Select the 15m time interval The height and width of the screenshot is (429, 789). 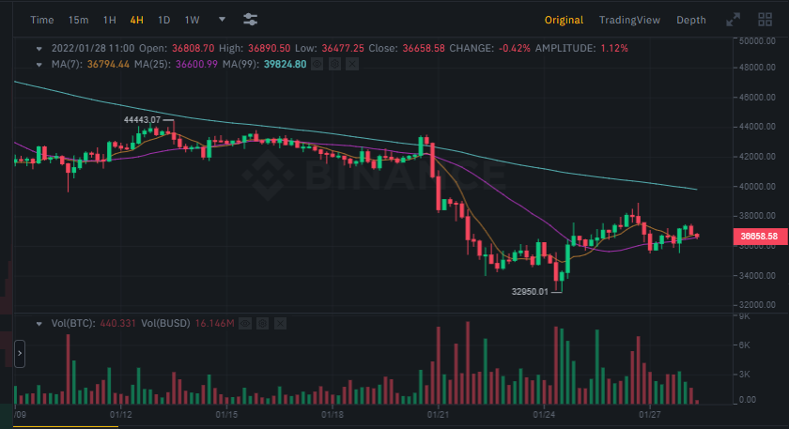coord(79,20)
